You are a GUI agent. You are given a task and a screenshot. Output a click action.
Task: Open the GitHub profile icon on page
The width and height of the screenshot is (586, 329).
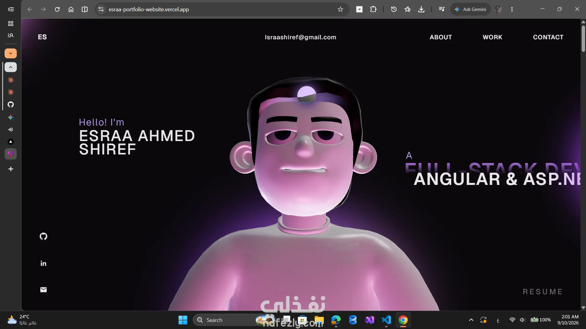(43, 236)
